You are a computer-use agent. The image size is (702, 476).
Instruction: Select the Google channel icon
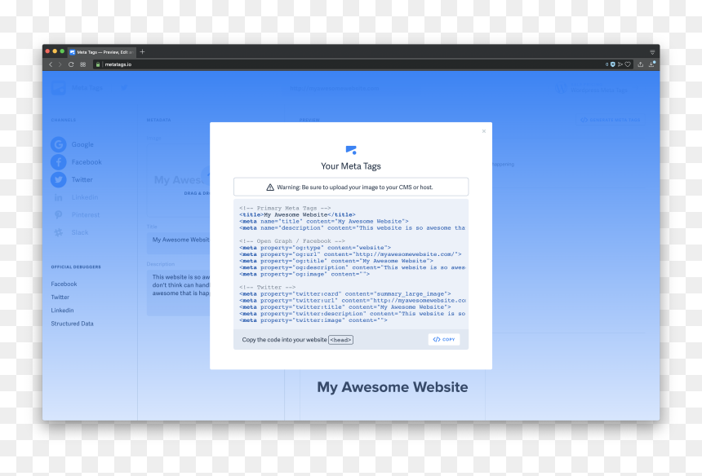58,144
